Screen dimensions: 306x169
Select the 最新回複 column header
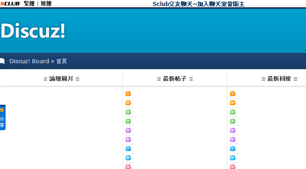click(279, 79)
